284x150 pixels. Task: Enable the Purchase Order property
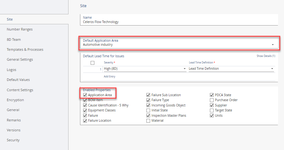coord(212,100)
